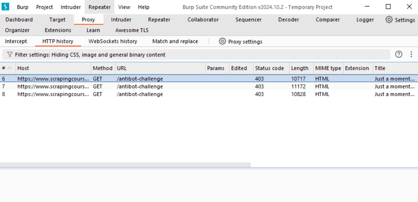Sort by the Title column header
Screen dimensions: 418x202
395,68
